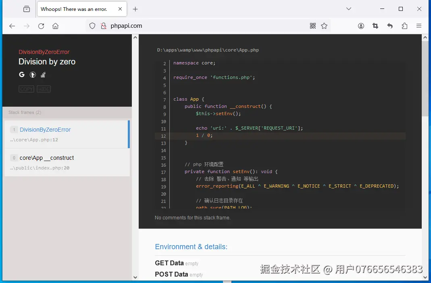
Task: Open the extensions puzzle-piece panel
Action: pos(404,25)
